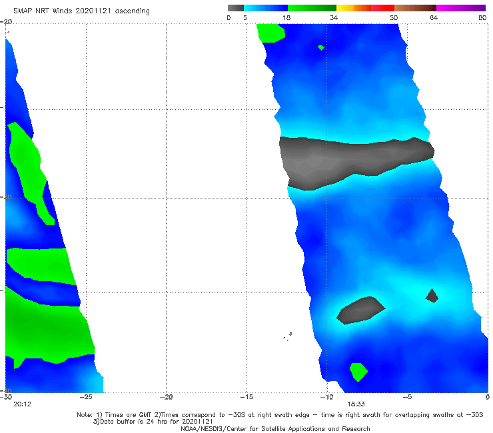Click the "-20" longitude label on bottom axis
This screenshot has width=493, height=433.
click(x=167, y=397)
